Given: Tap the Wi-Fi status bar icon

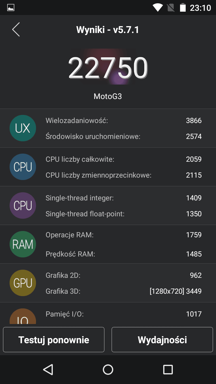Looking at the screenshot, I should [157, 7].
